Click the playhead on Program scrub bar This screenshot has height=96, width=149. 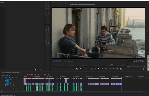112,65
